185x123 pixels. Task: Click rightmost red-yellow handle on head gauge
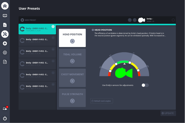click(x=138, y=70)
